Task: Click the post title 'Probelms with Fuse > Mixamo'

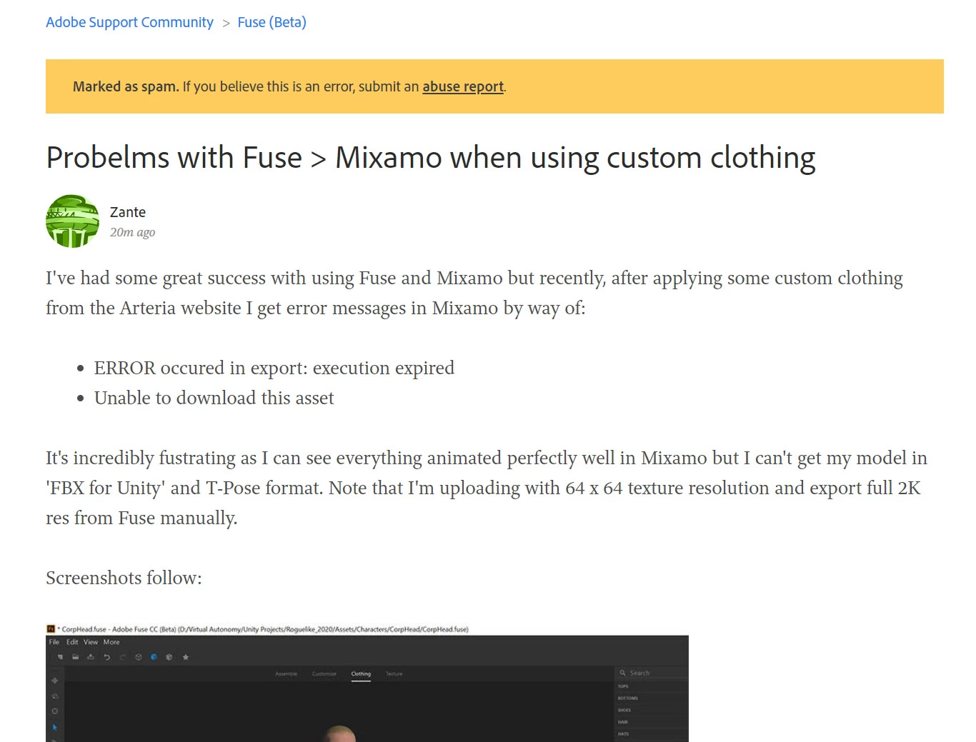Action: tap(431, 157)
